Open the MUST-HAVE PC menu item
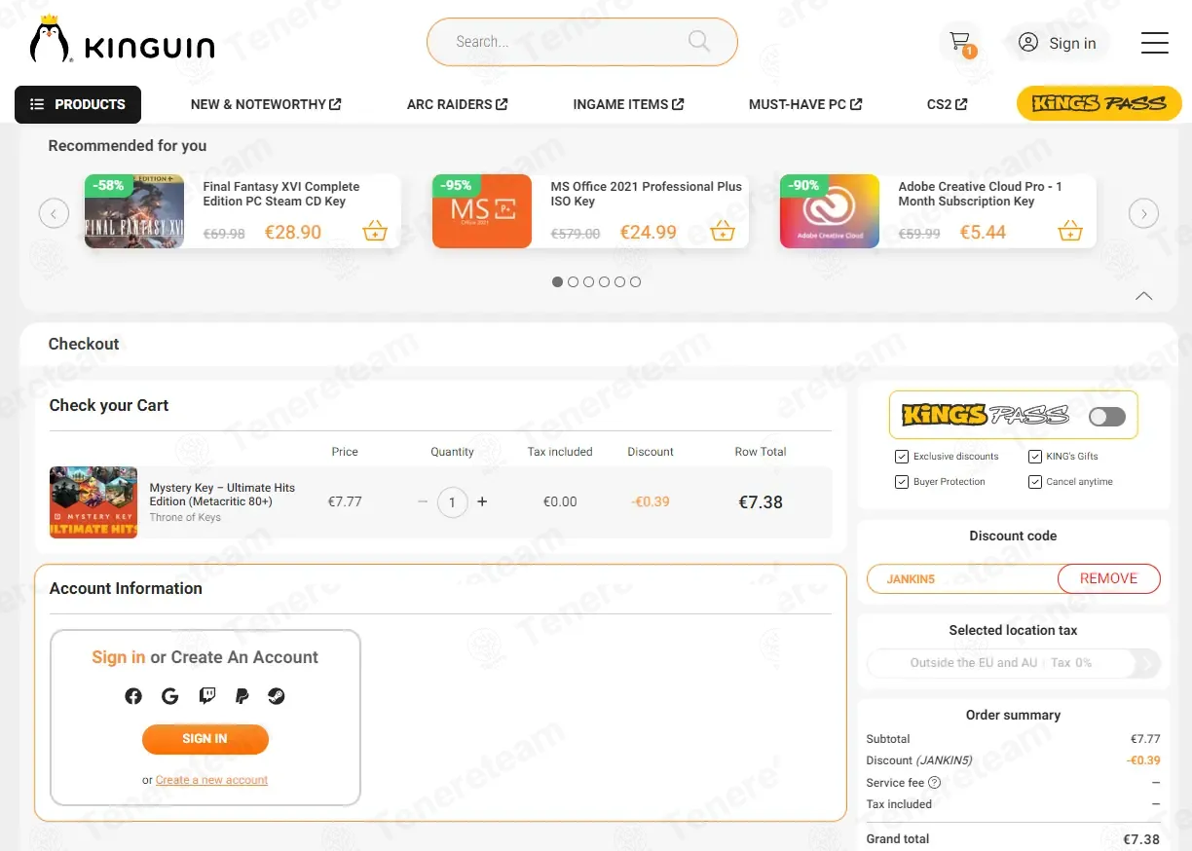 [805, 104]
